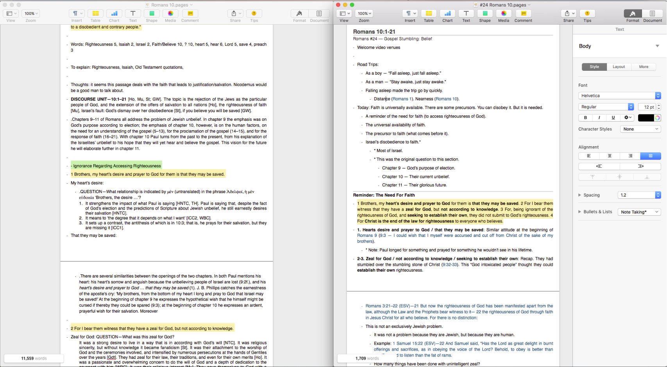Screen dimensions: 667x367
Task: Open Note Taking* list style dropdown
Action: 639,212
